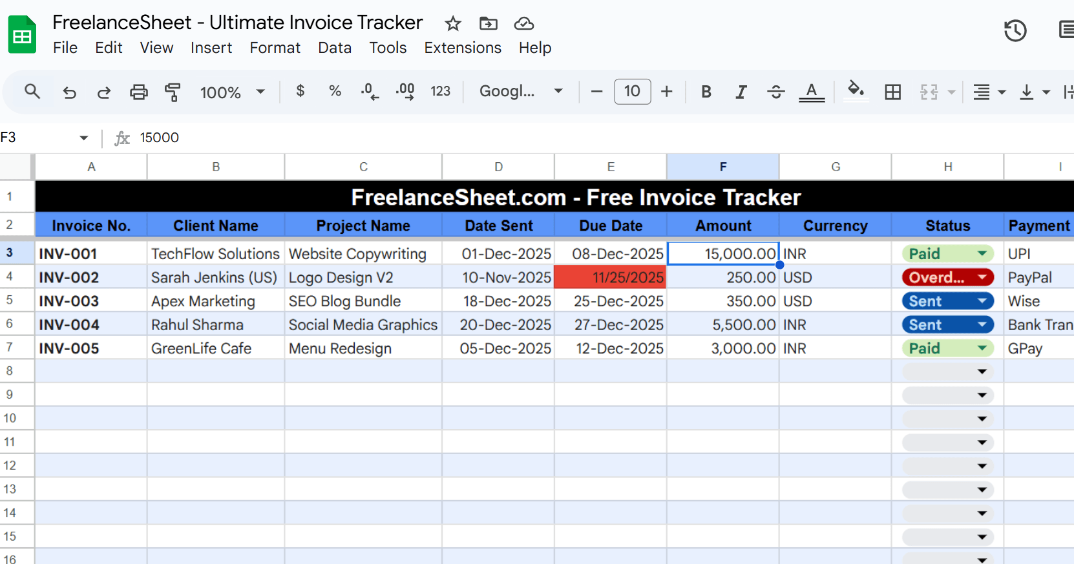Format as percent
Screen dimensions: 1074x564
tap(335, 91)
